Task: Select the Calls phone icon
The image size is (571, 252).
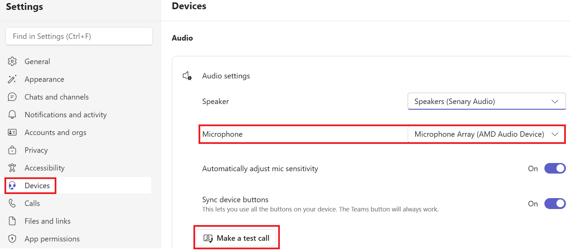Action: (12, 203)
